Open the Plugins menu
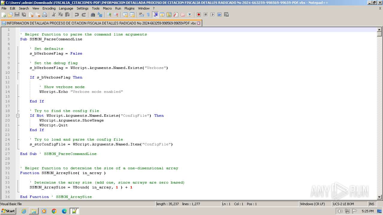The height and width of the screenshot is (215, 383). point(129,8)
